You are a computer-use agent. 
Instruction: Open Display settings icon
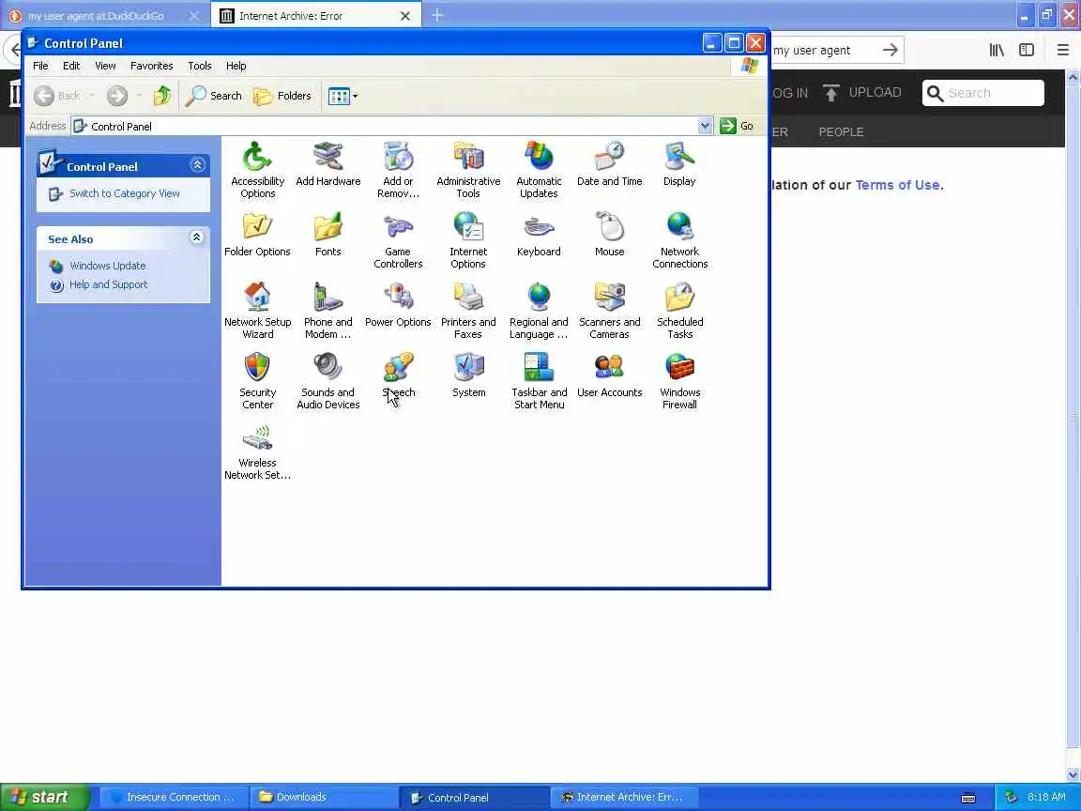tap(679, 164)
